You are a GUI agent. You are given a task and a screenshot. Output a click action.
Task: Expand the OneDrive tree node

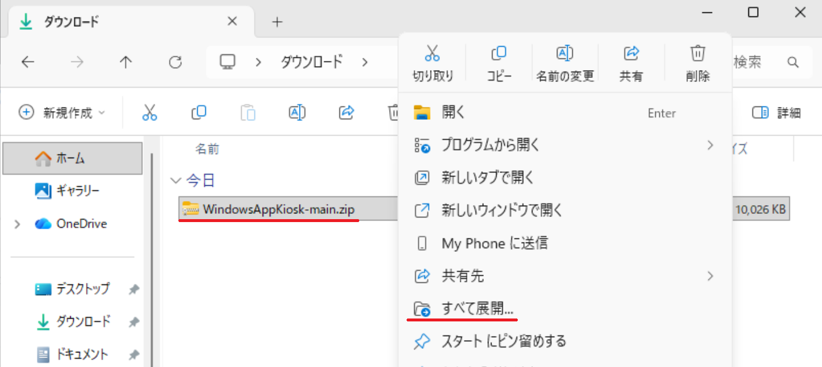17,224
